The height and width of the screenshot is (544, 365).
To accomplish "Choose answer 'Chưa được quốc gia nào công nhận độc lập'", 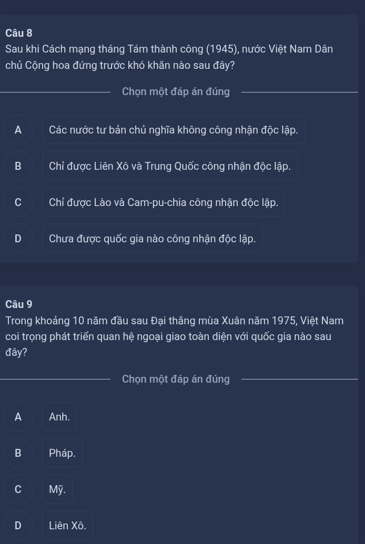I will pyautogui.click(x=153, y=239).
